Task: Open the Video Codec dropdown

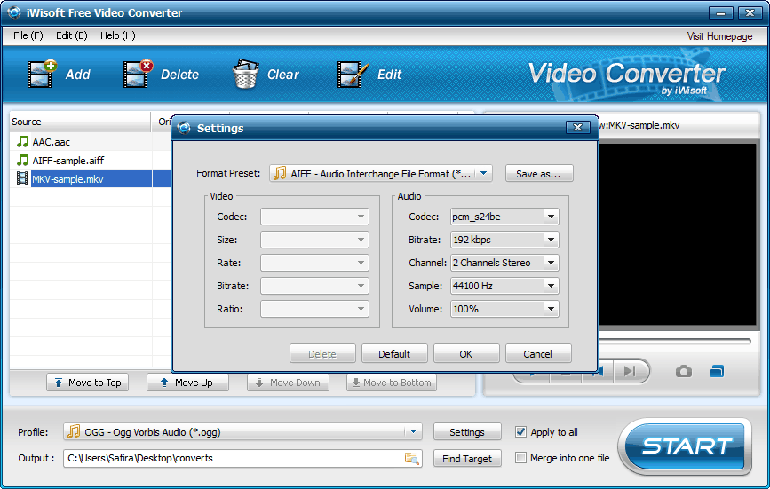Action: click(314, 217)
